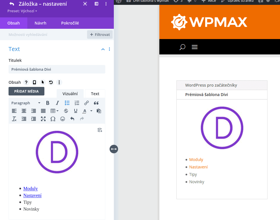
Task: Toggle the numbered list
Action: point(77,103)
